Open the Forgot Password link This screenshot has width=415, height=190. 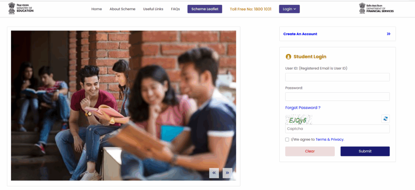[303, 108]
